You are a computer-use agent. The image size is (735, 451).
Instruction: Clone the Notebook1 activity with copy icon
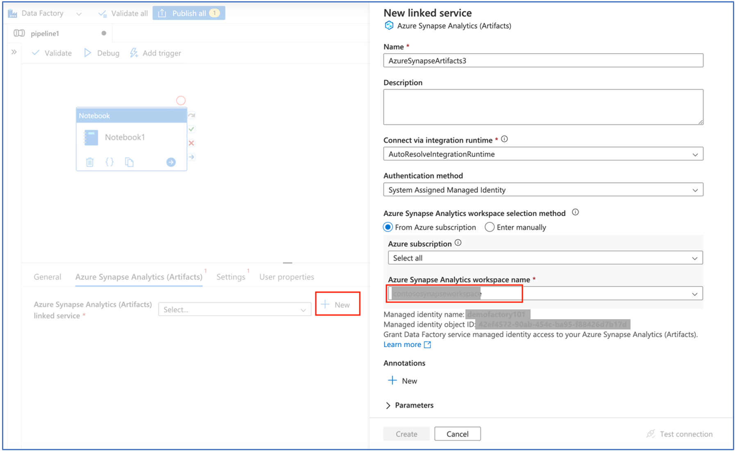[x=129, y=162]
